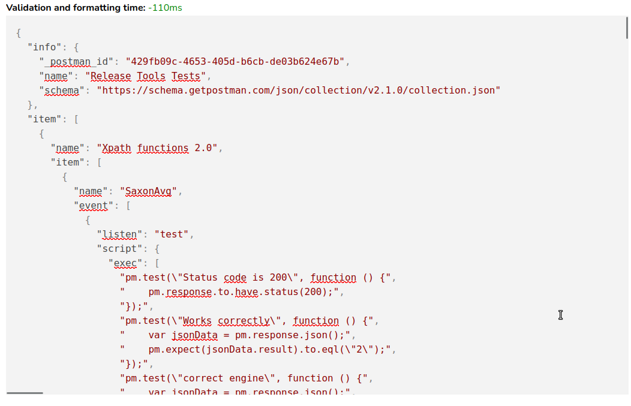Place cursor on the "exec" key
The width and height of the screenshot is (631, 406).
coord(128,263)
